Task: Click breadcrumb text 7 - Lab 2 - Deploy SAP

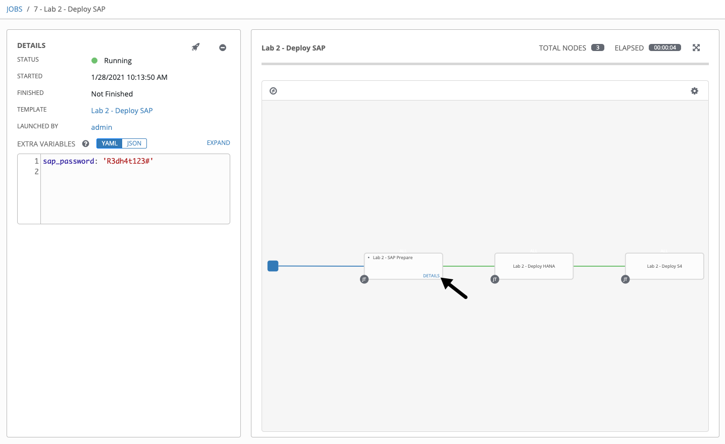Action: [x=70, y=9]
